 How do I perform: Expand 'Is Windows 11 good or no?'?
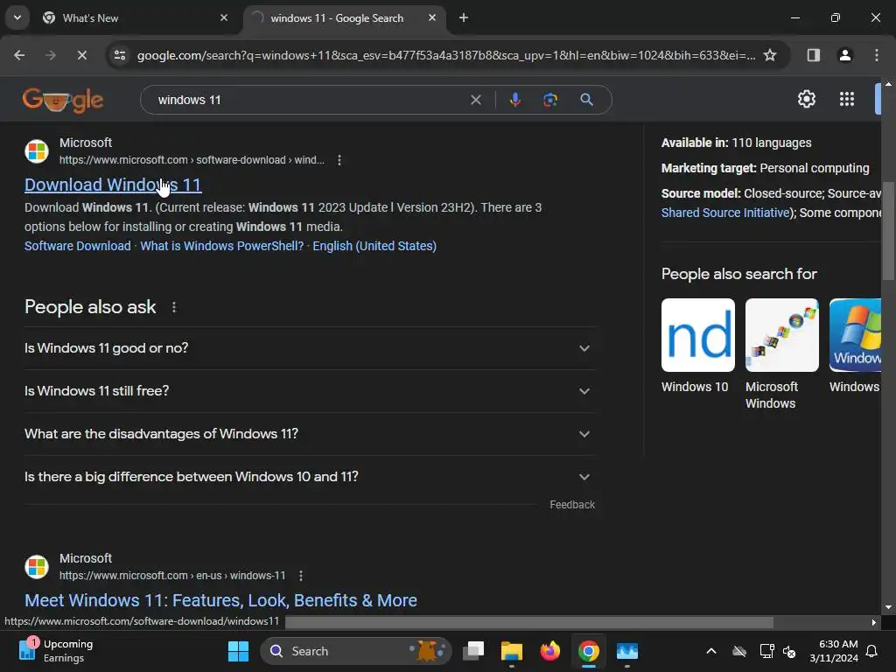(x=309, y=348)
